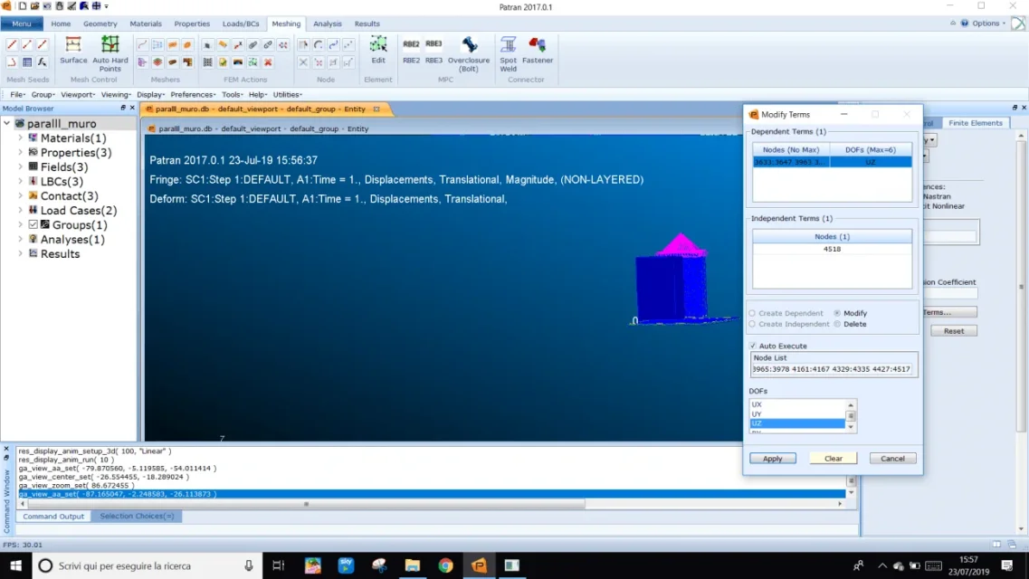
Task: Click Clear in Modify Terms dialog
Action: [833, 459]
